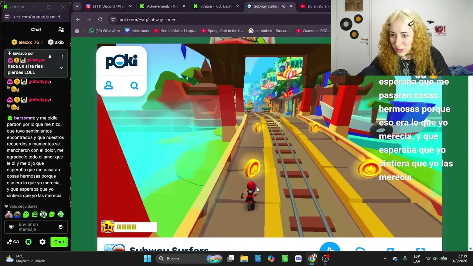The height and width of the screenshot is (266, 473).
Task: Reload the Poki page
Action: pos(100,20)
